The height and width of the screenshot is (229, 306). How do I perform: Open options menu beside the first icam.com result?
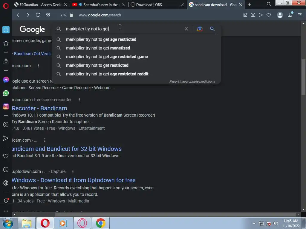[38, 66]
